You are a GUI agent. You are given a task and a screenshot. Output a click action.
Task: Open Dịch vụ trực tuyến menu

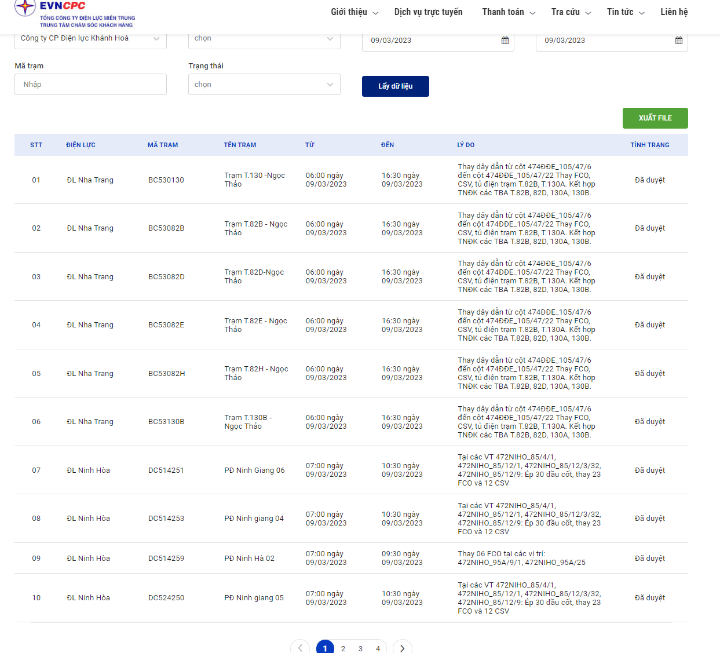(x=428, y=12)
